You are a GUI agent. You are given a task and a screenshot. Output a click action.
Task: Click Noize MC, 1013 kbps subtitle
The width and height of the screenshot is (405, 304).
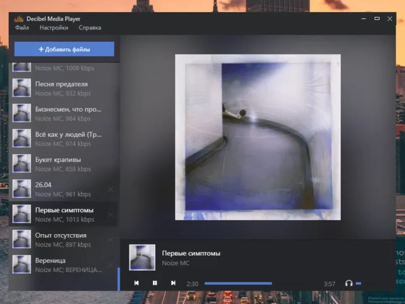pyautogui.click(x=65, y=219)
